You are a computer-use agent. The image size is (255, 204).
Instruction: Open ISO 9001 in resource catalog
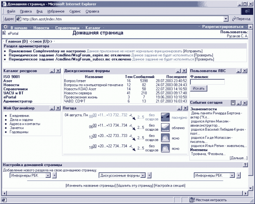12,77
